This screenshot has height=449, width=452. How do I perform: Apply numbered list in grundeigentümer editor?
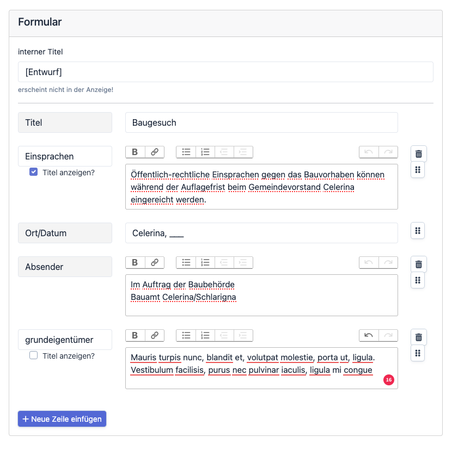[205, 336]
